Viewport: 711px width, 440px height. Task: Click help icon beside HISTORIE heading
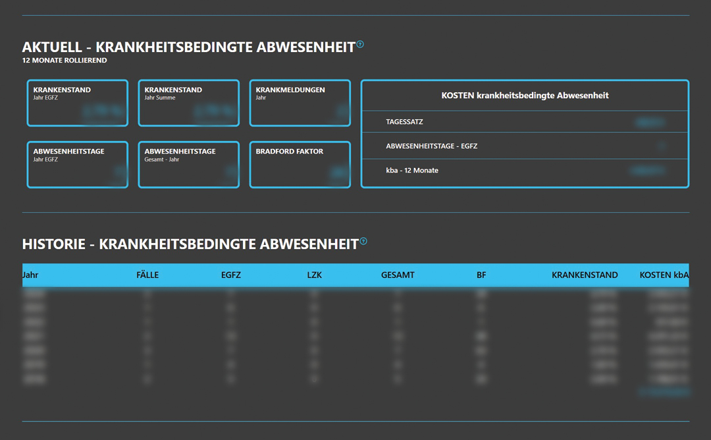tap(363, 241)
